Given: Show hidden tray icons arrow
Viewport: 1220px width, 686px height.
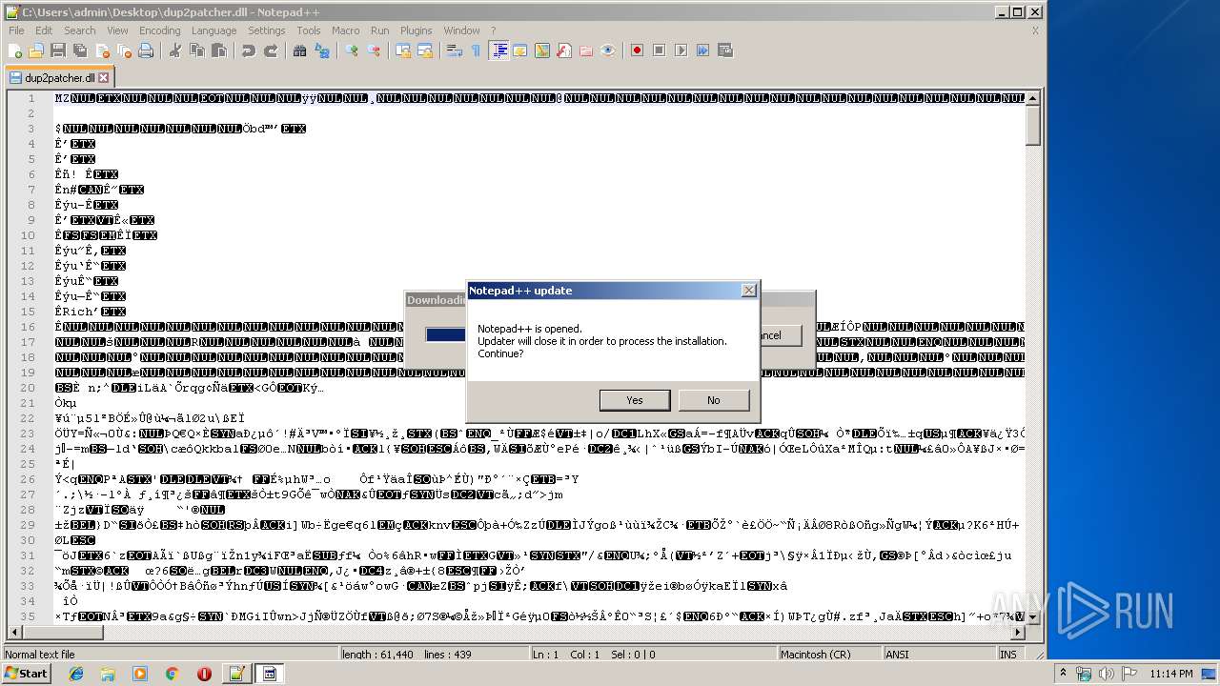Looking at the screenshot, I should pyautogui.click(x=1064, y=674).
